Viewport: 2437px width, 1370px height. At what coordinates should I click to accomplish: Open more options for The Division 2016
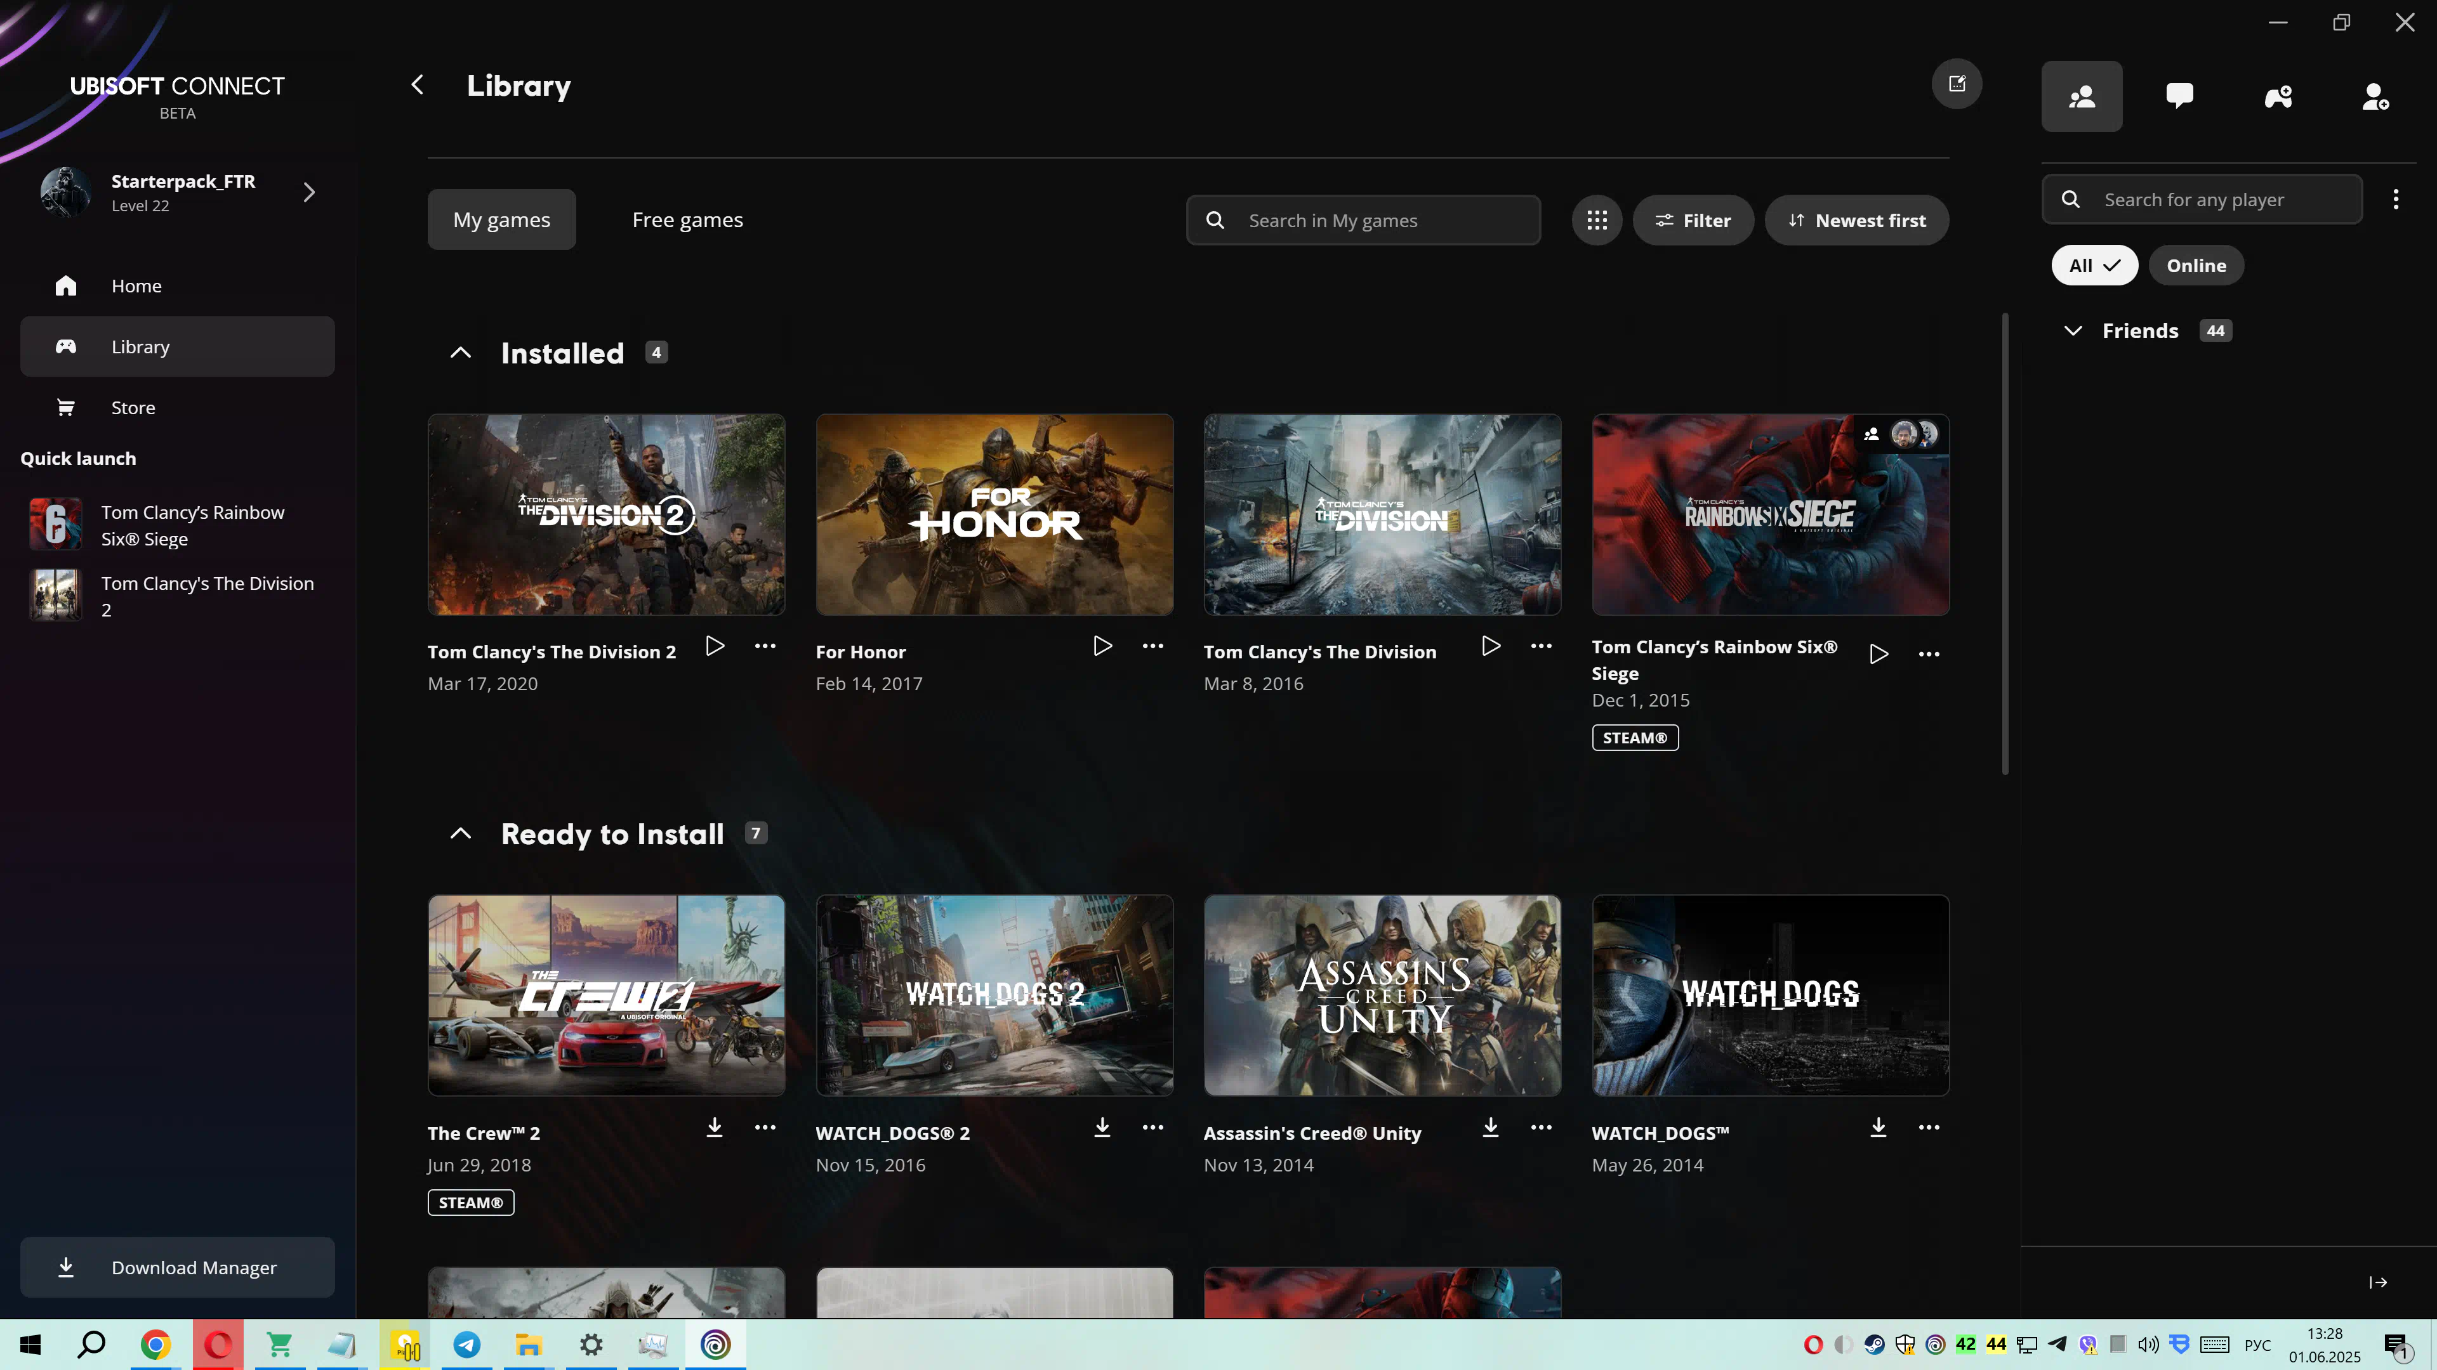[x=1541, y=646]
